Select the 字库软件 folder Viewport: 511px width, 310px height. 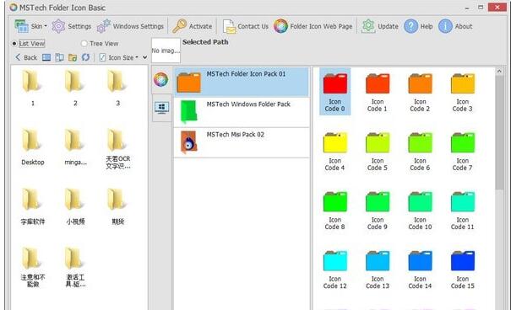pos(33,206)
